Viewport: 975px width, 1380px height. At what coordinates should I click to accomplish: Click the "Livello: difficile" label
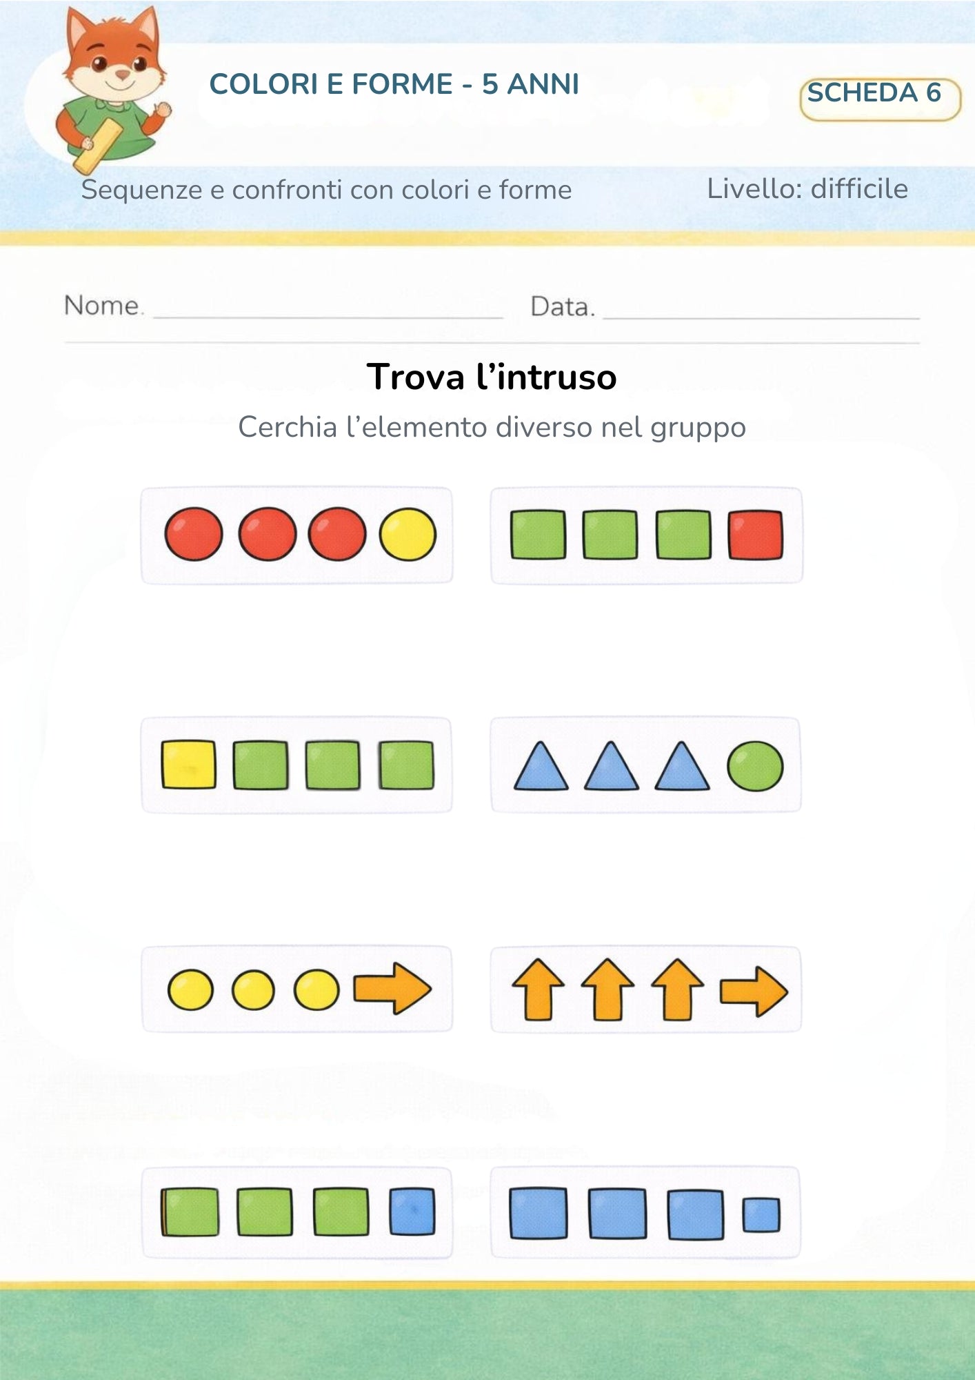tap(807, 188)
